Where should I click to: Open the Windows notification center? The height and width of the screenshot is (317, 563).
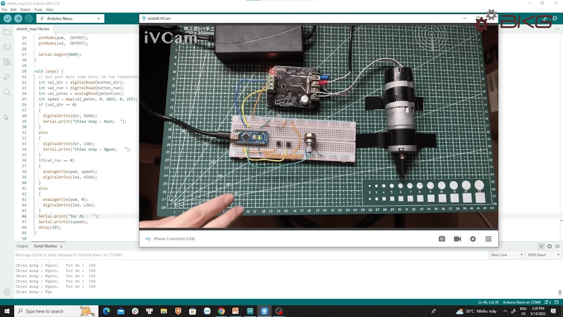coord(554,311)
